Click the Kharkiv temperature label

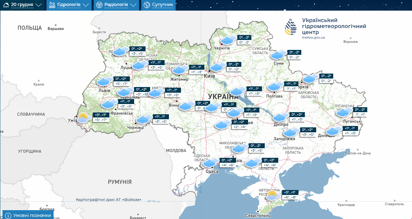click(x=325, y=78)
